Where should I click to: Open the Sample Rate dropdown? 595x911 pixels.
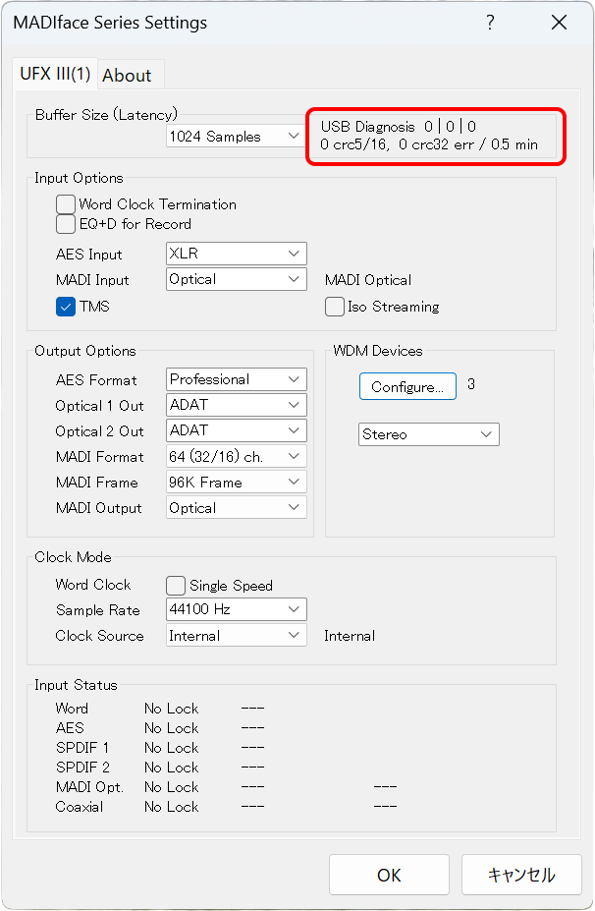(x=236, y=610)
